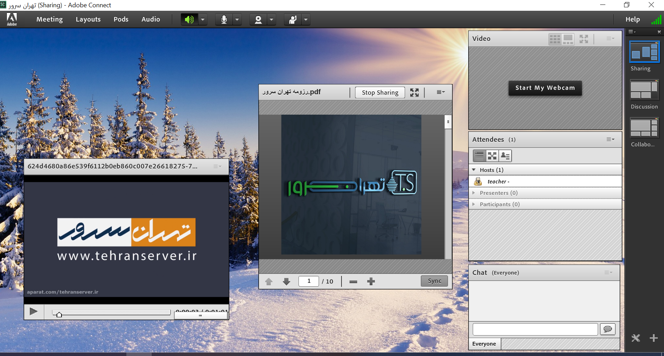The image size is (664, 356).
Task: Switch Video pod to filmstrip view
Action: [568, 39]
